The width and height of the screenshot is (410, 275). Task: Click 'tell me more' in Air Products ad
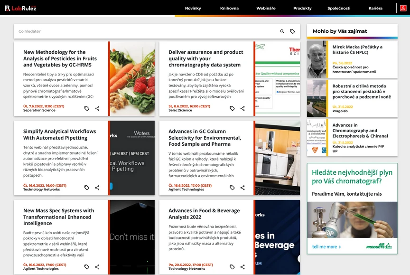tap(326, 247)
